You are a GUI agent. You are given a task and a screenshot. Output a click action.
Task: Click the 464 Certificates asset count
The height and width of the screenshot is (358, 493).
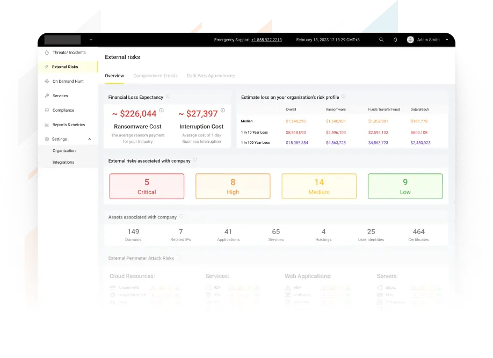point(419,235)
